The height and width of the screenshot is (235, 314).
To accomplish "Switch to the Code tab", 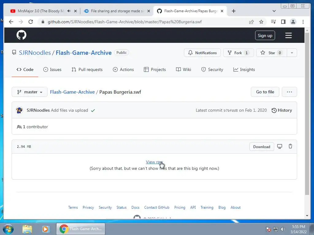I will [25, 69].
